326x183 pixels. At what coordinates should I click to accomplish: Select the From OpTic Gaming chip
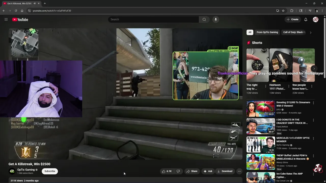point(267,32)
